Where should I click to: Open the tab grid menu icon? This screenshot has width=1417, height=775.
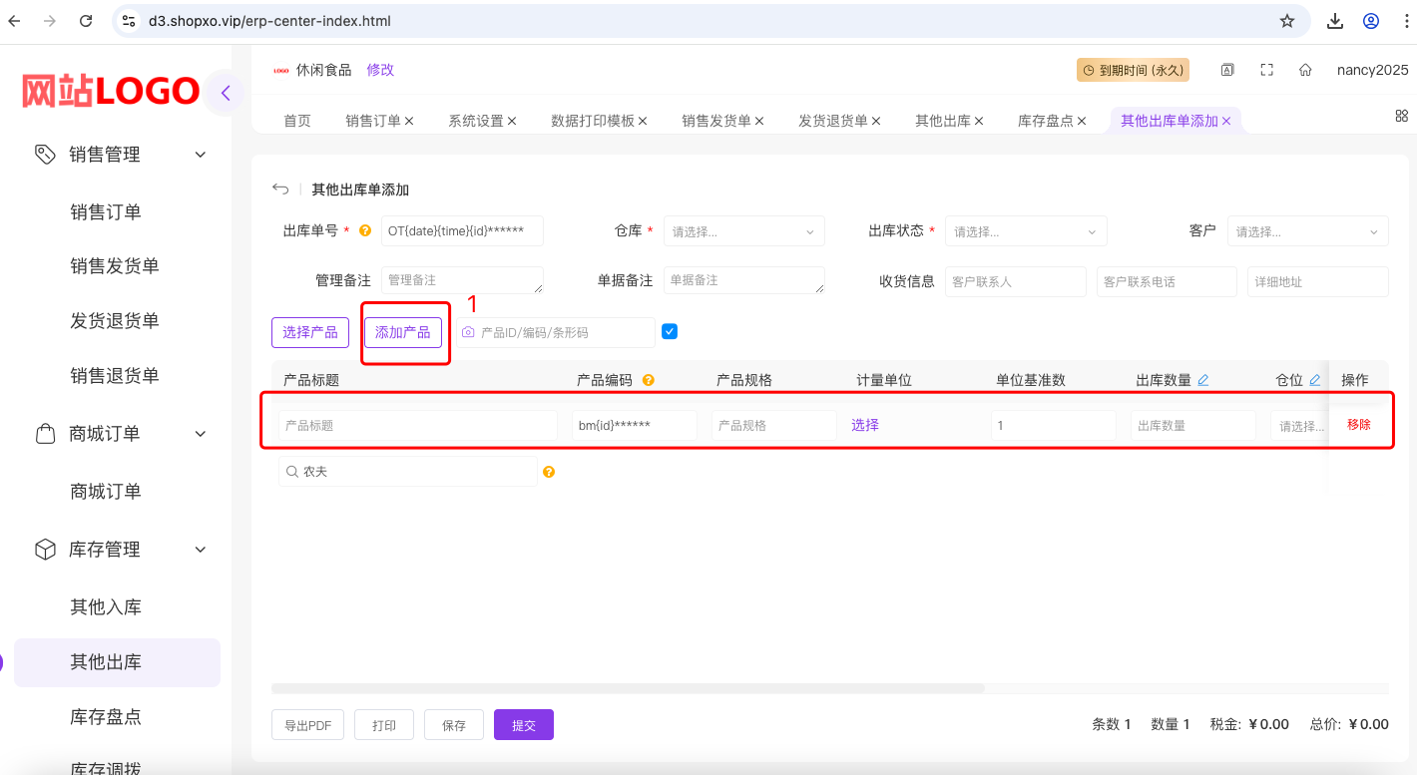pyautogui.click(x=1401, y=116)
